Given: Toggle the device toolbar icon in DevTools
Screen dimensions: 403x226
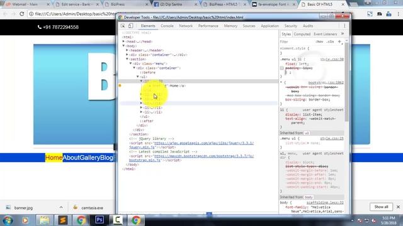Looking at the screenshot, I should pos(130,26).
